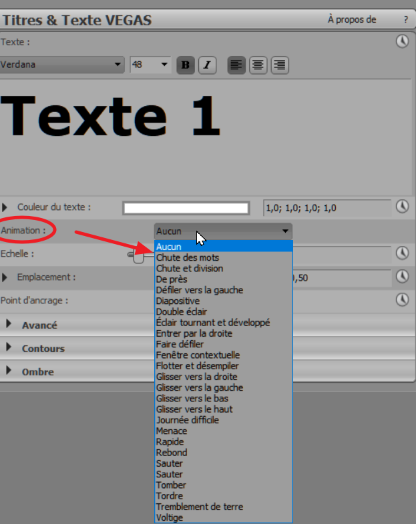
Task: Close the Animation dropdown showing Aucun
Action: point(223,231)
